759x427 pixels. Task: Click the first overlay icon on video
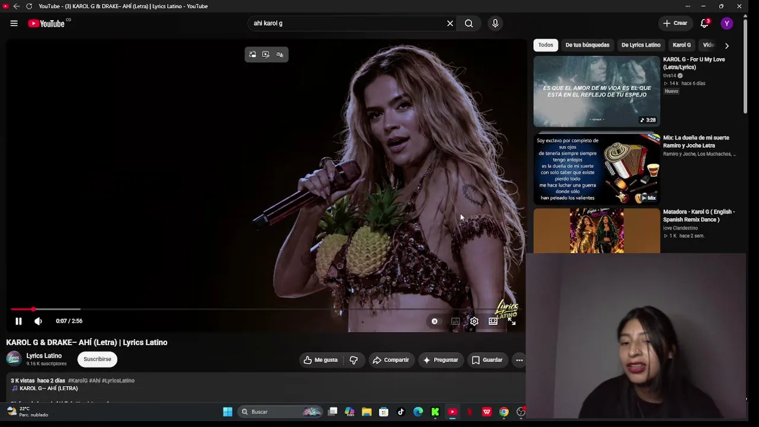(253, 55)
